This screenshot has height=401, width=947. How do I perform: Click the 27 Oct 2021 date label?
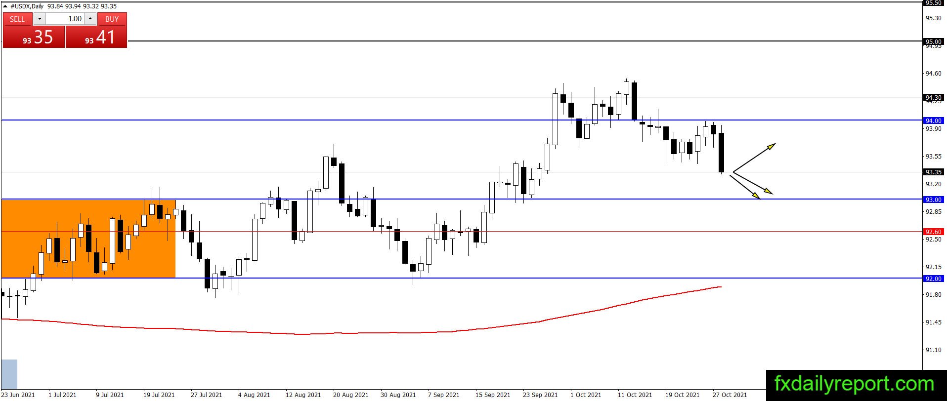(x=730, y=395)
